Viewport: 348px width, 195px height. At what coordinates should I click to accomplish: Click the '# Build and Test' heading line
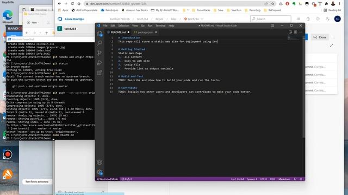130,76
